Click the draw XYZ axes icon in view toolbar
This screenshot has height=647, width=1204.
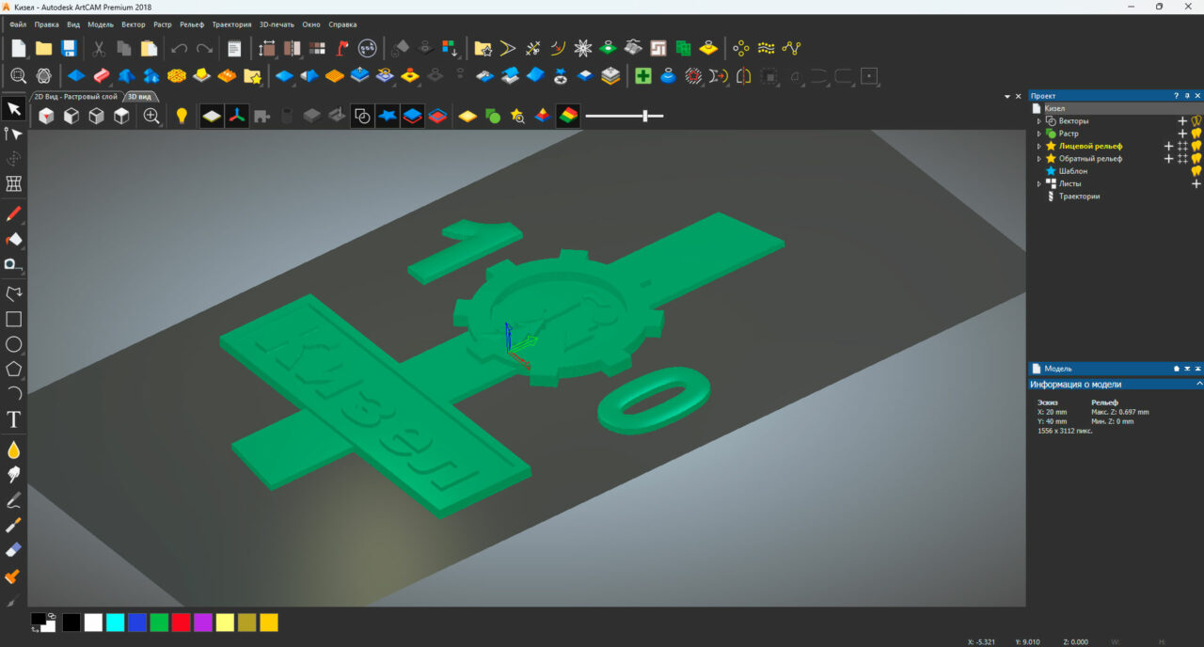tap(237, 116)
